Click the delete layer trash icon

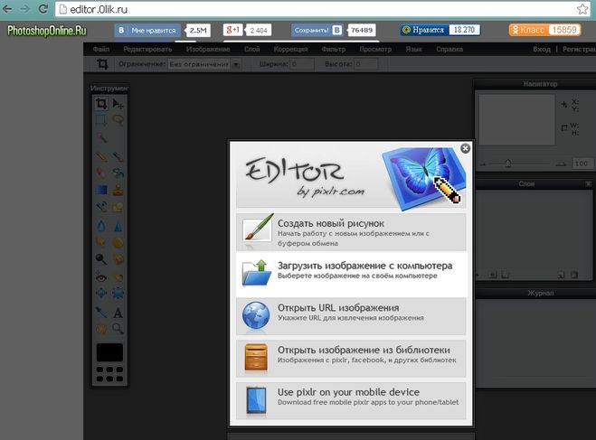coord(574,275)
